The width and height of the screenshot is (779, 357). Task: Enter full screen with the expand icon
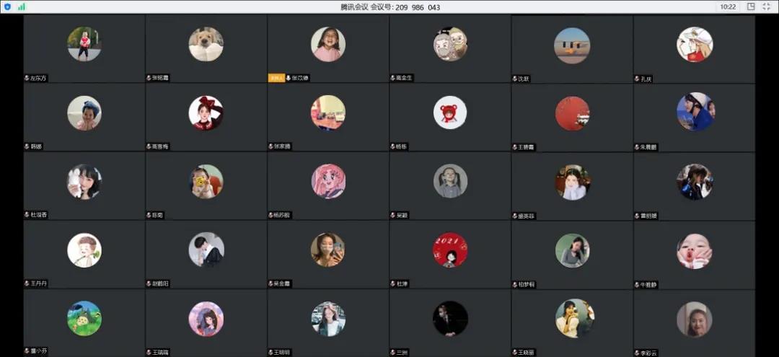pos(767,6)
